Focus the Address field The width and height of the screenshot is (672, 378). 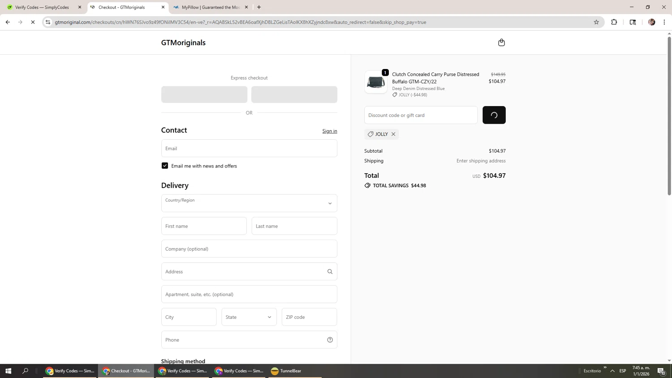(249, 271)
